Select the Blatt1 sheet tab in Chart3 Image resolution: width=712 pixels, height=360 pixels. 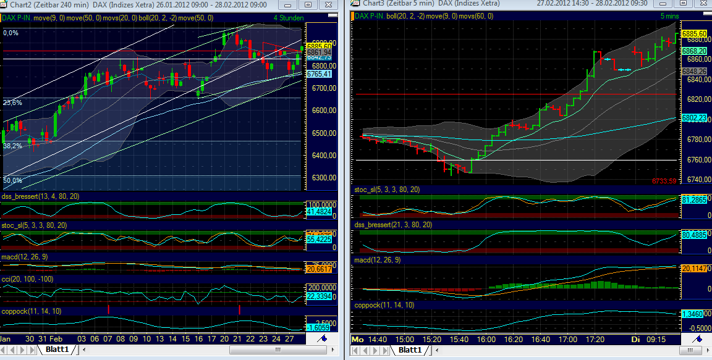[x=410, y=350]
